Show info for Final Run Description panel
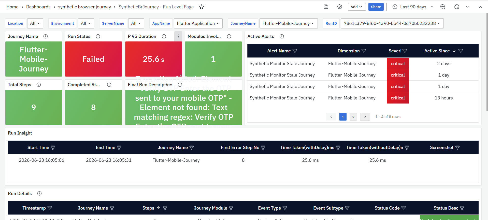The width and height of the screenshot is (488, 220). coord(180,85)
